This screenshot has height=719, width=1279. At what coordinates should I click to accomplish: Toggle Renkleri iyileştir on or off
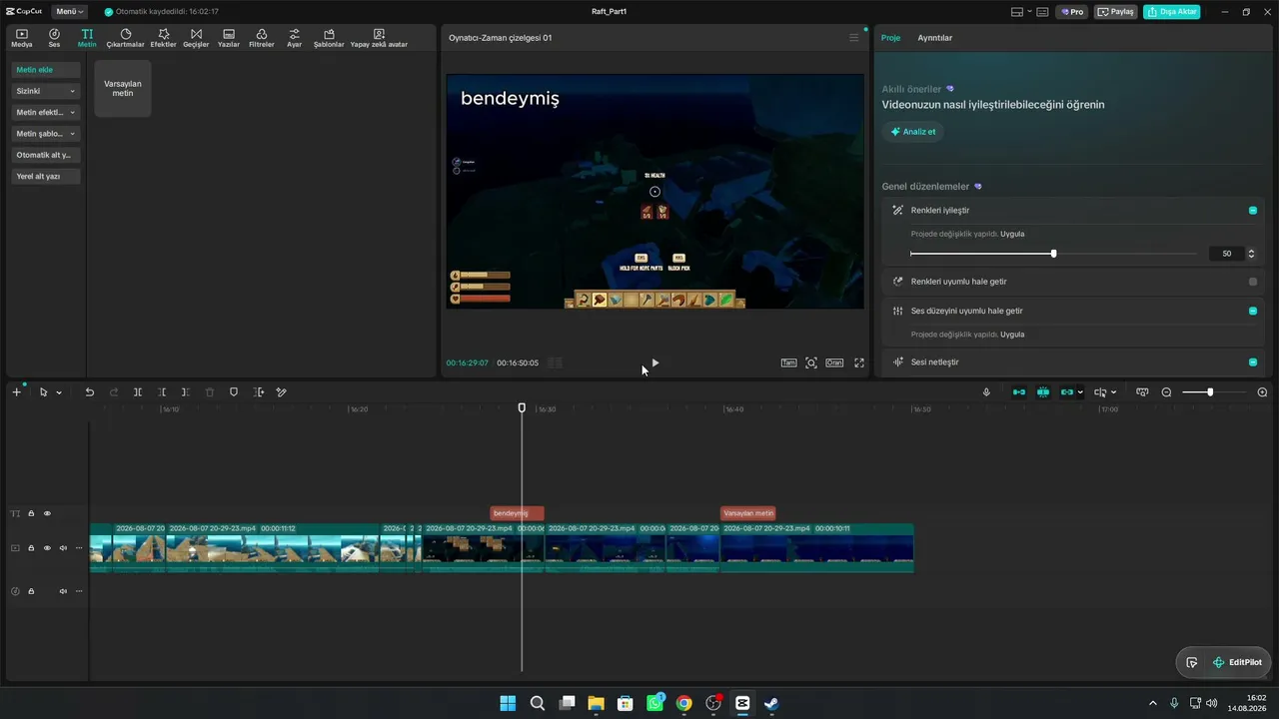[x=1253, y=211]
